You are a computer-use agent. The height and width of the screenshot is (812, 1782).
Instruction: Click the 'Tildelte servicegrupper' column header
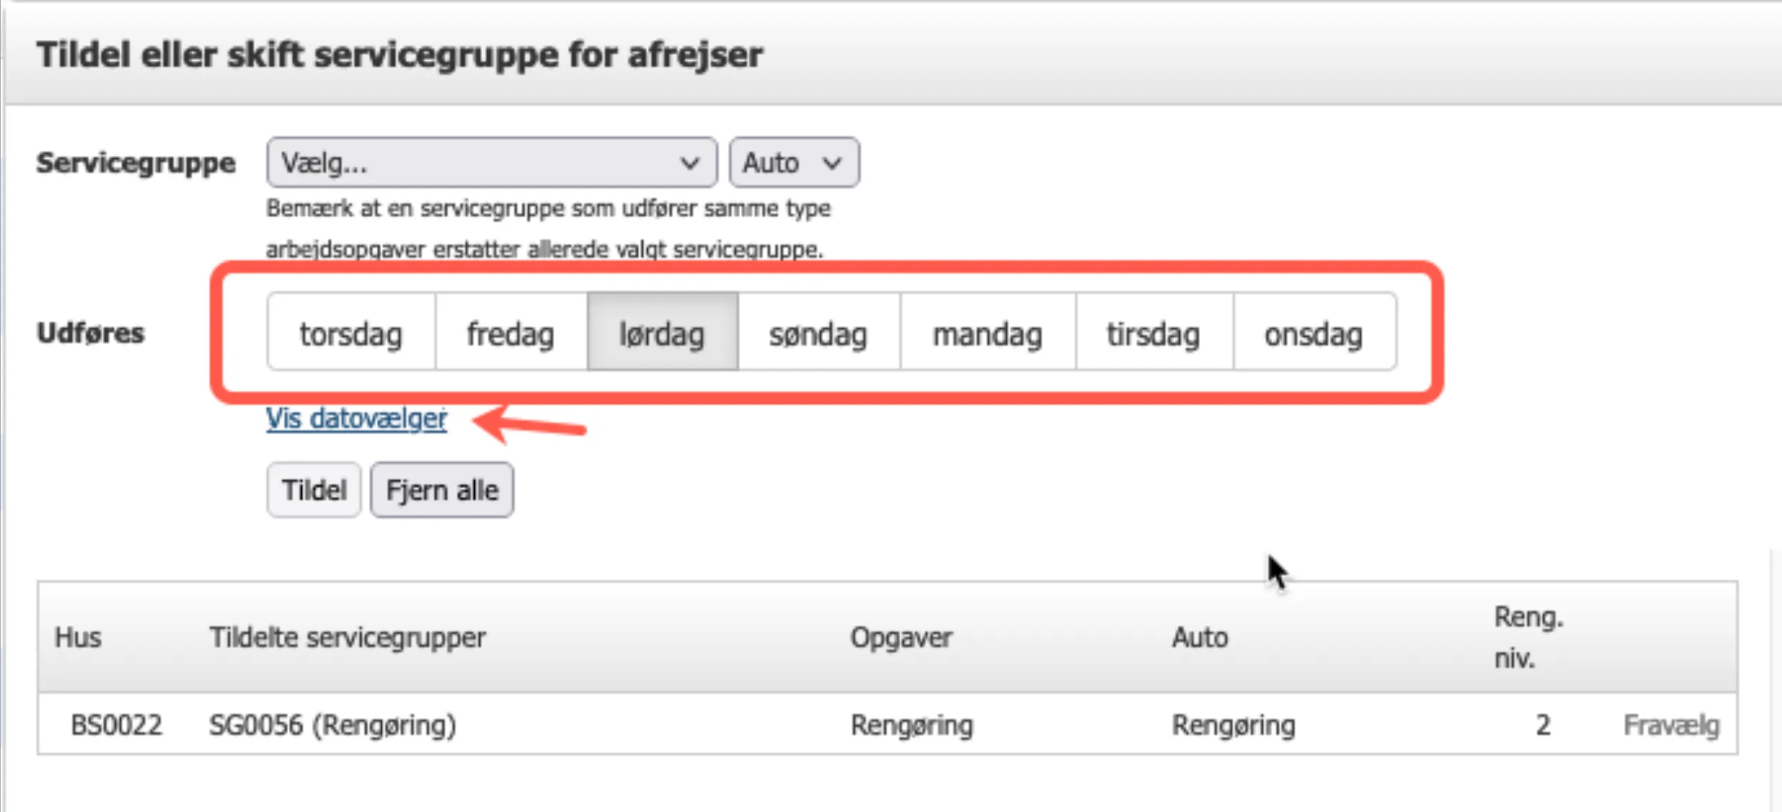pos(348,637)
